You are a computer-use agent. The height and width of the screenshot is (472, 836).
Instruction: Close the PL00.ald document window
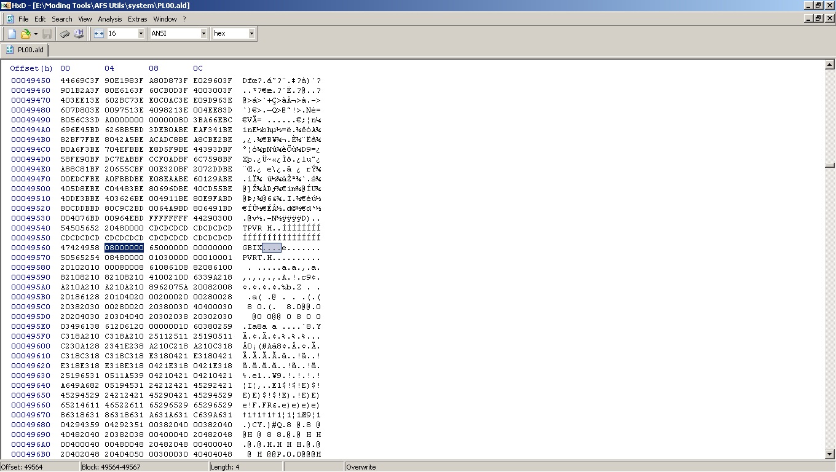[x=830, y=18]
